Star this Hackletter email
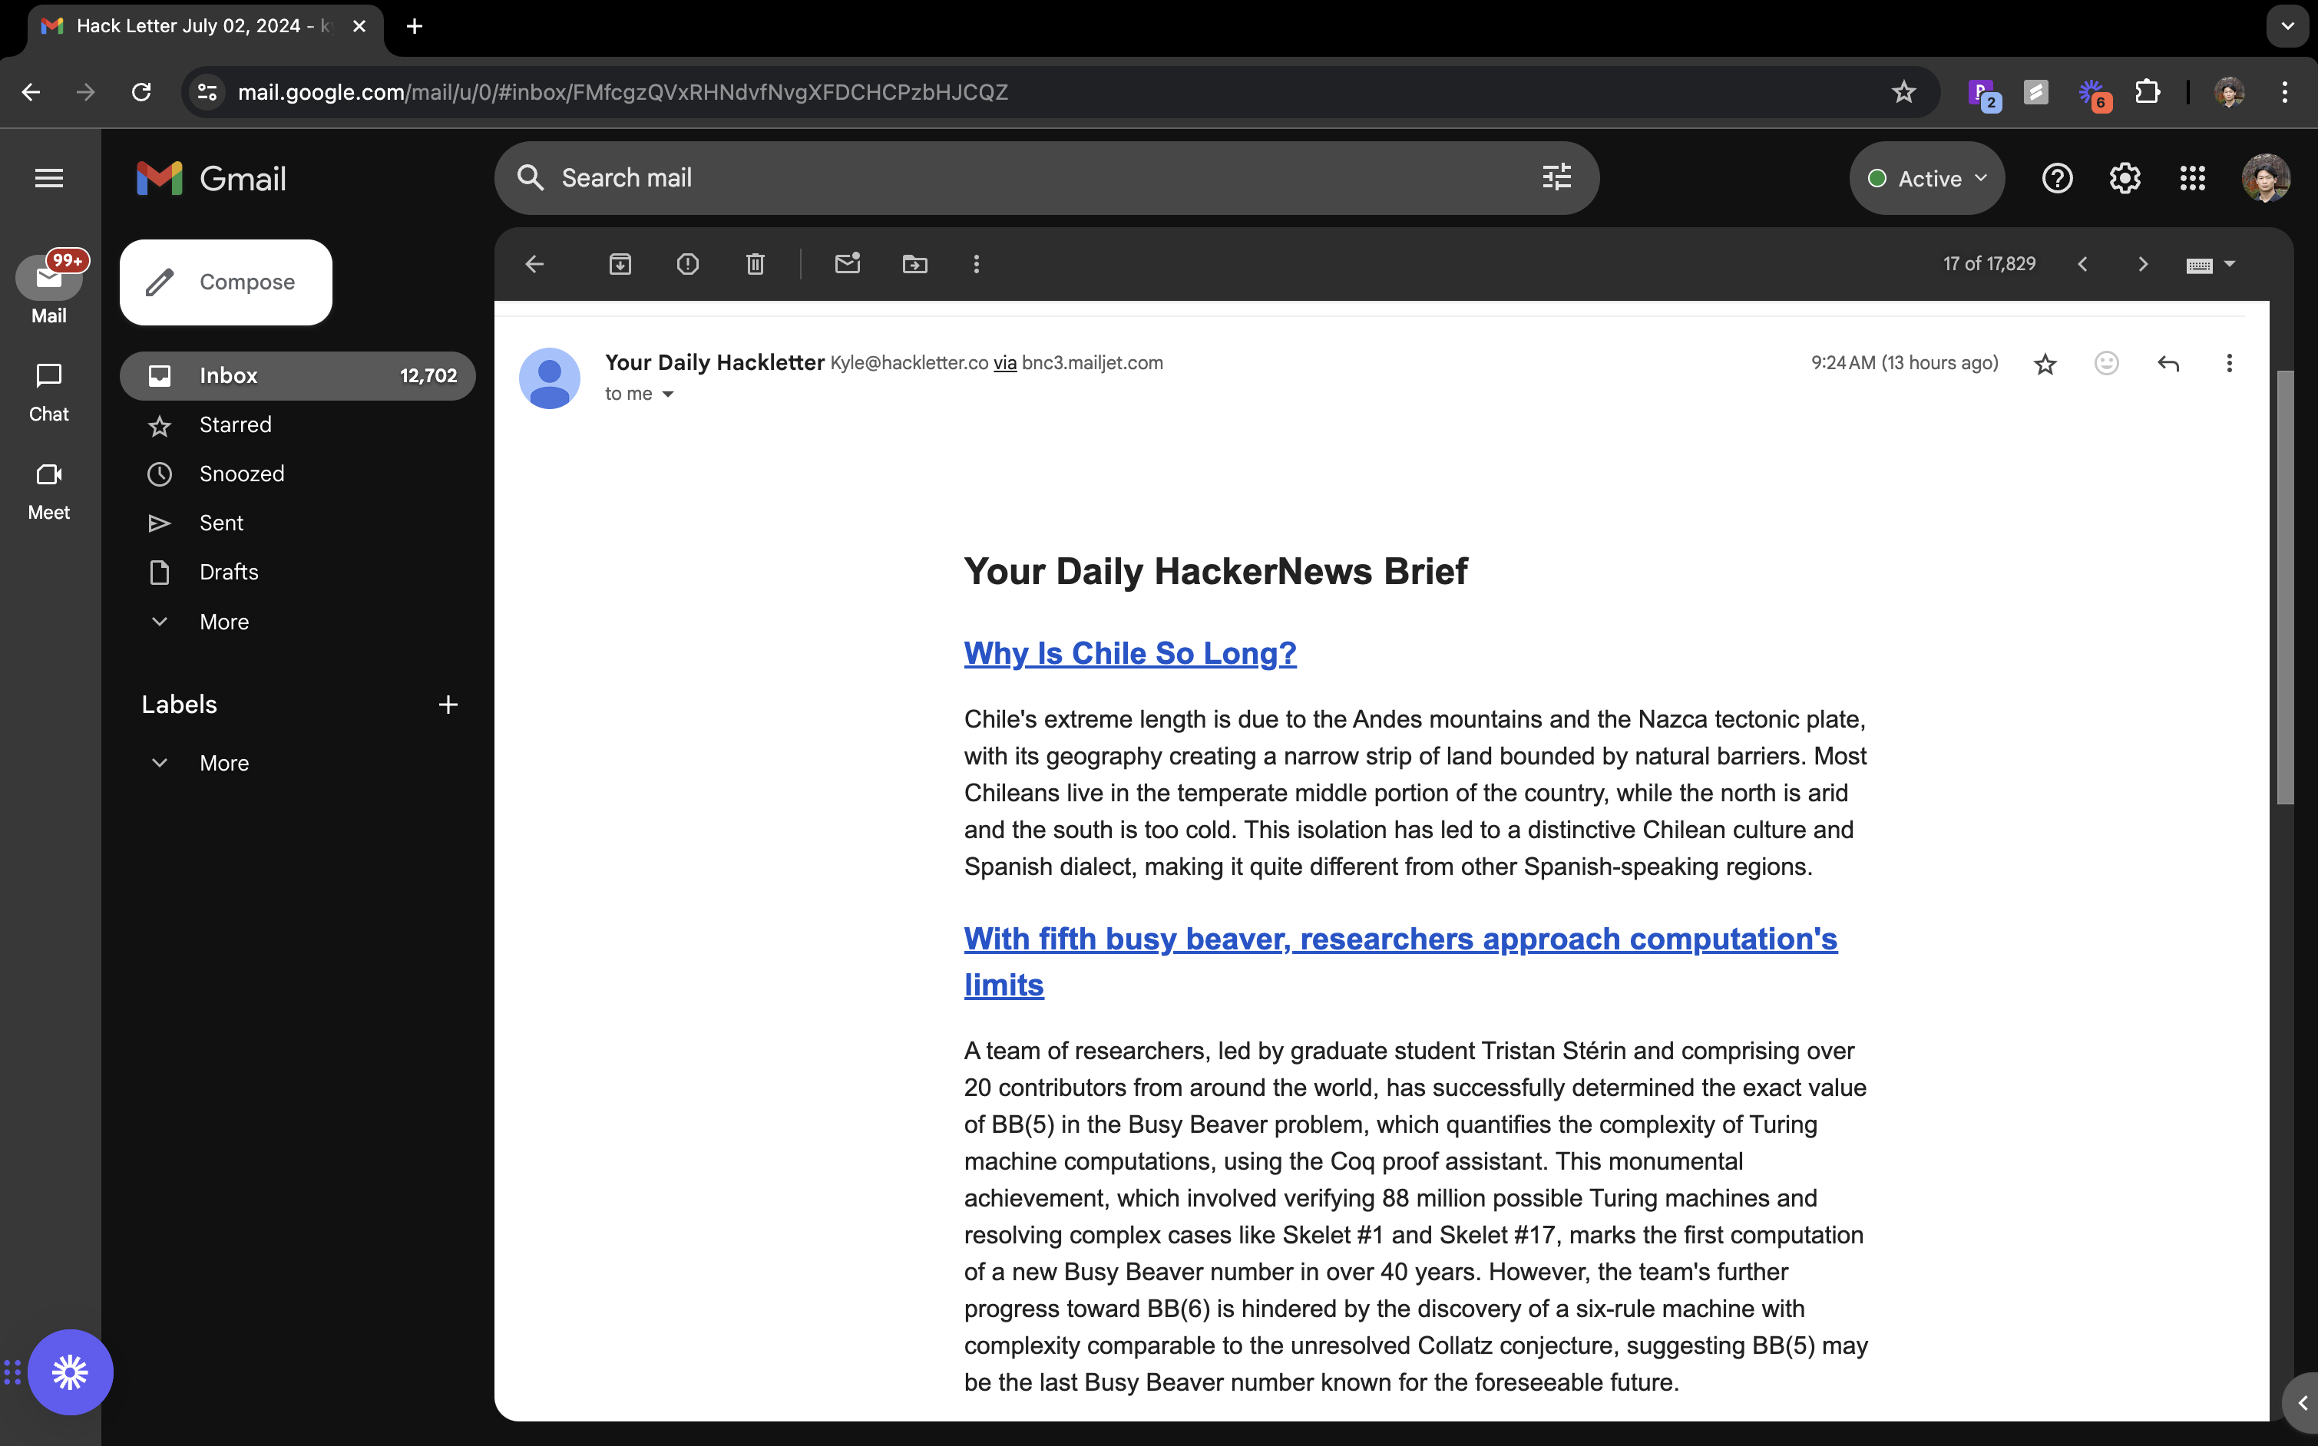Image resolution: width=2318 pixels, height=1446 pixels. coord(2045,363)
